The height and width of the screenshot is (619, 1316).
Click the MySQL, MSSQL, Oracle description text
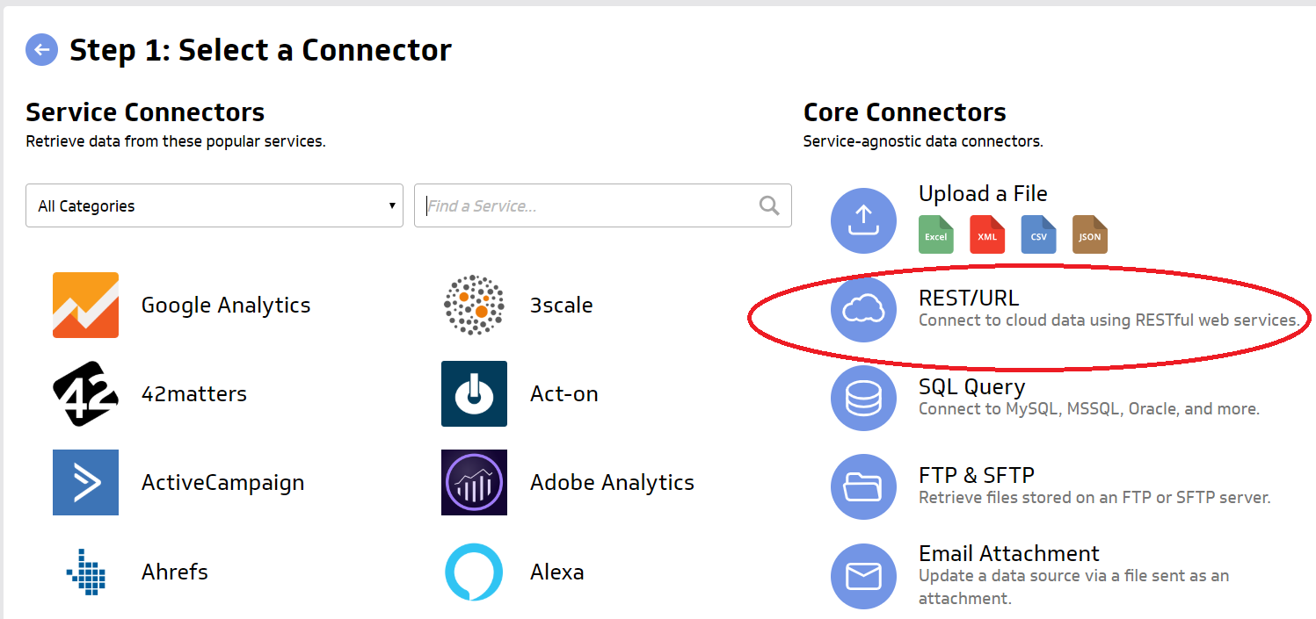tap(1089, 409)
